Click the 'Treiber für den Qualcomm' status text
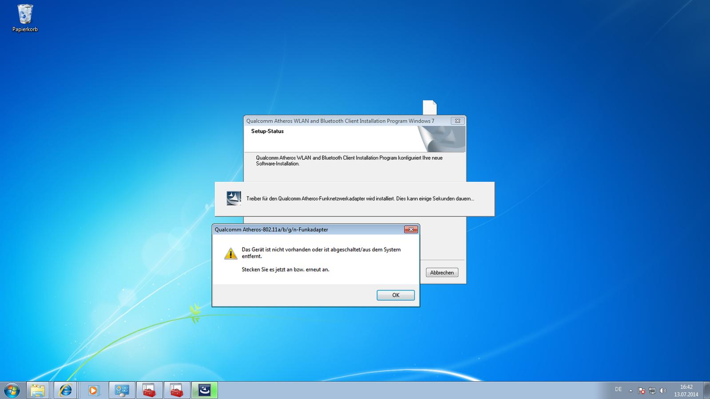The width and height of the screenshot is (710, 399). (360, 199)
